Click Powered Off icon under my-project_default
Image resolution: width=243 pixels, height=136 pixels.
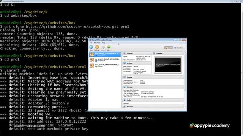96,61
